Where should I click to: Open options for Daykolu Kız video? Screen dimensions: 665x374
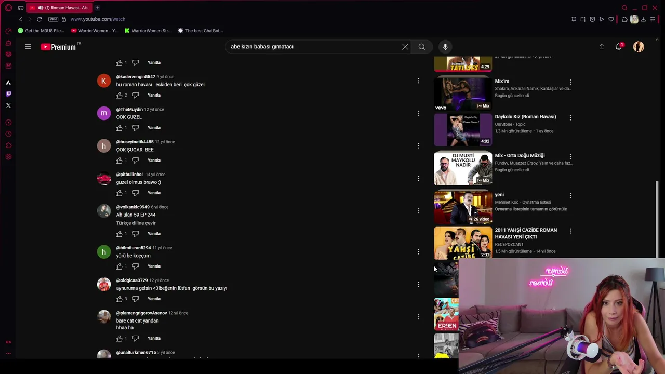tap(570, 118)
